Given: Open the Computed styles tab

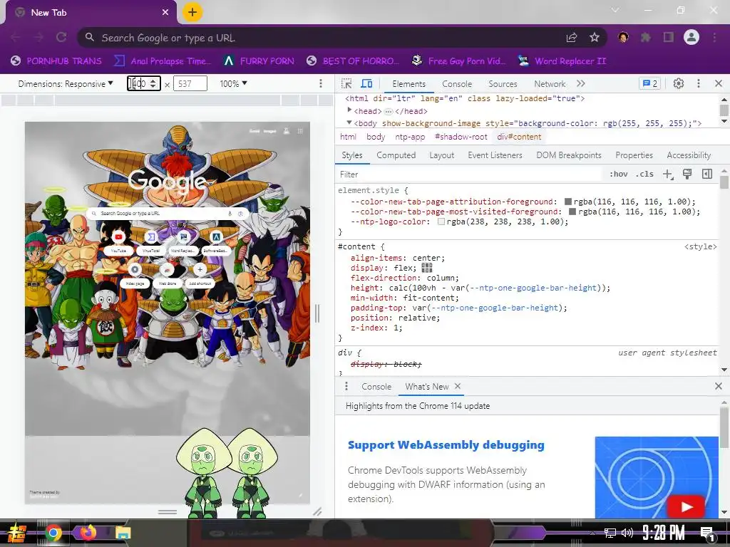Looking at the screenshot, I should click(x=396, y=155).
